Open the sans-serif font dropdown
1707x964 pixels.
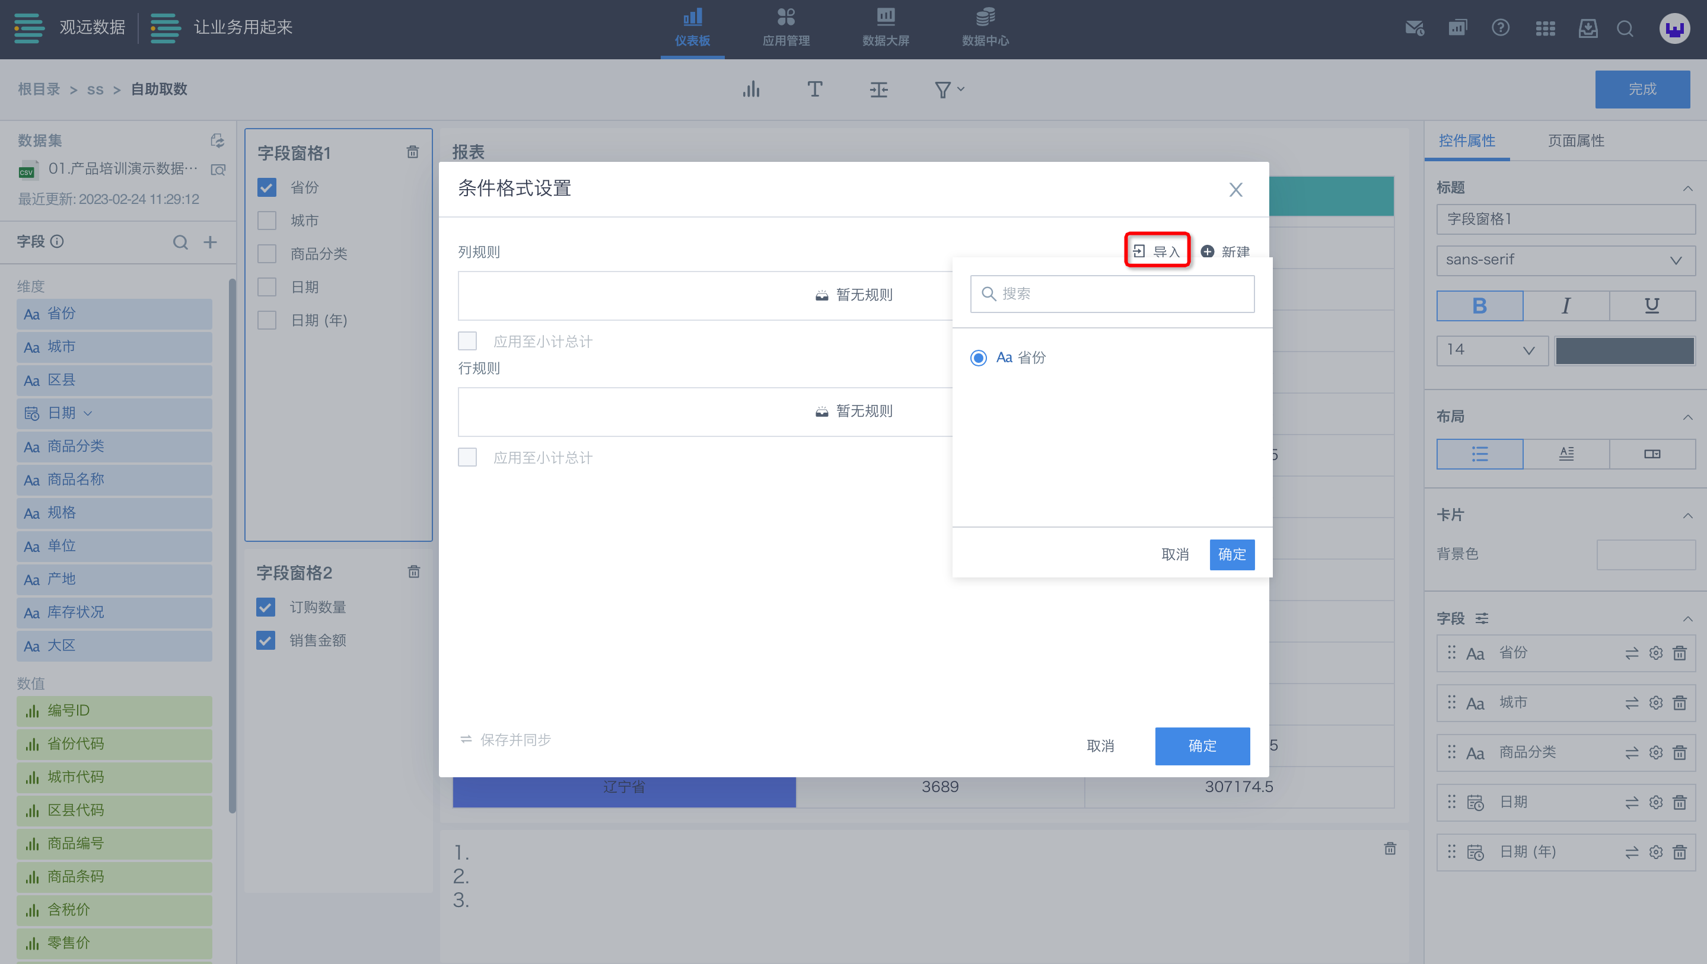click(x=1565, y=260)
